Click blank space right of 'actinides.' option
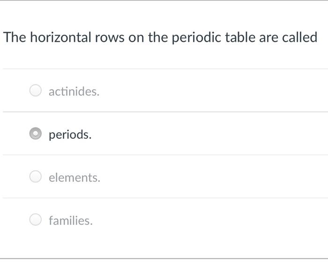Image resolution: width=328 pixels, height=265 pixels. (211, 91)
